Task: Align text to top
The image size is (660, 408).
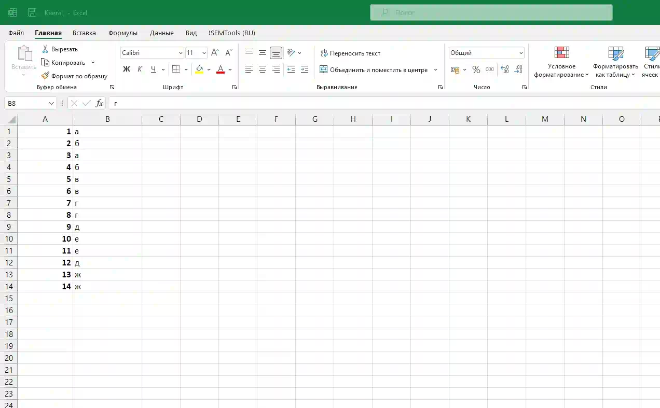Action: pos(249,52)
